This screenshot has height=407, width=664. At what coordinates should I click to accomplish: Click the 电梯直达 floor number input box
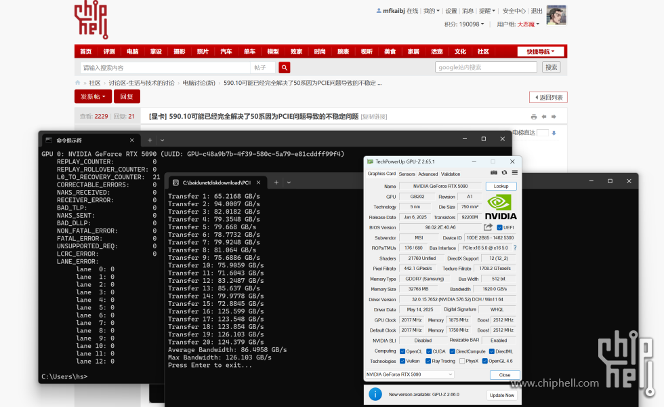point(543,133)
